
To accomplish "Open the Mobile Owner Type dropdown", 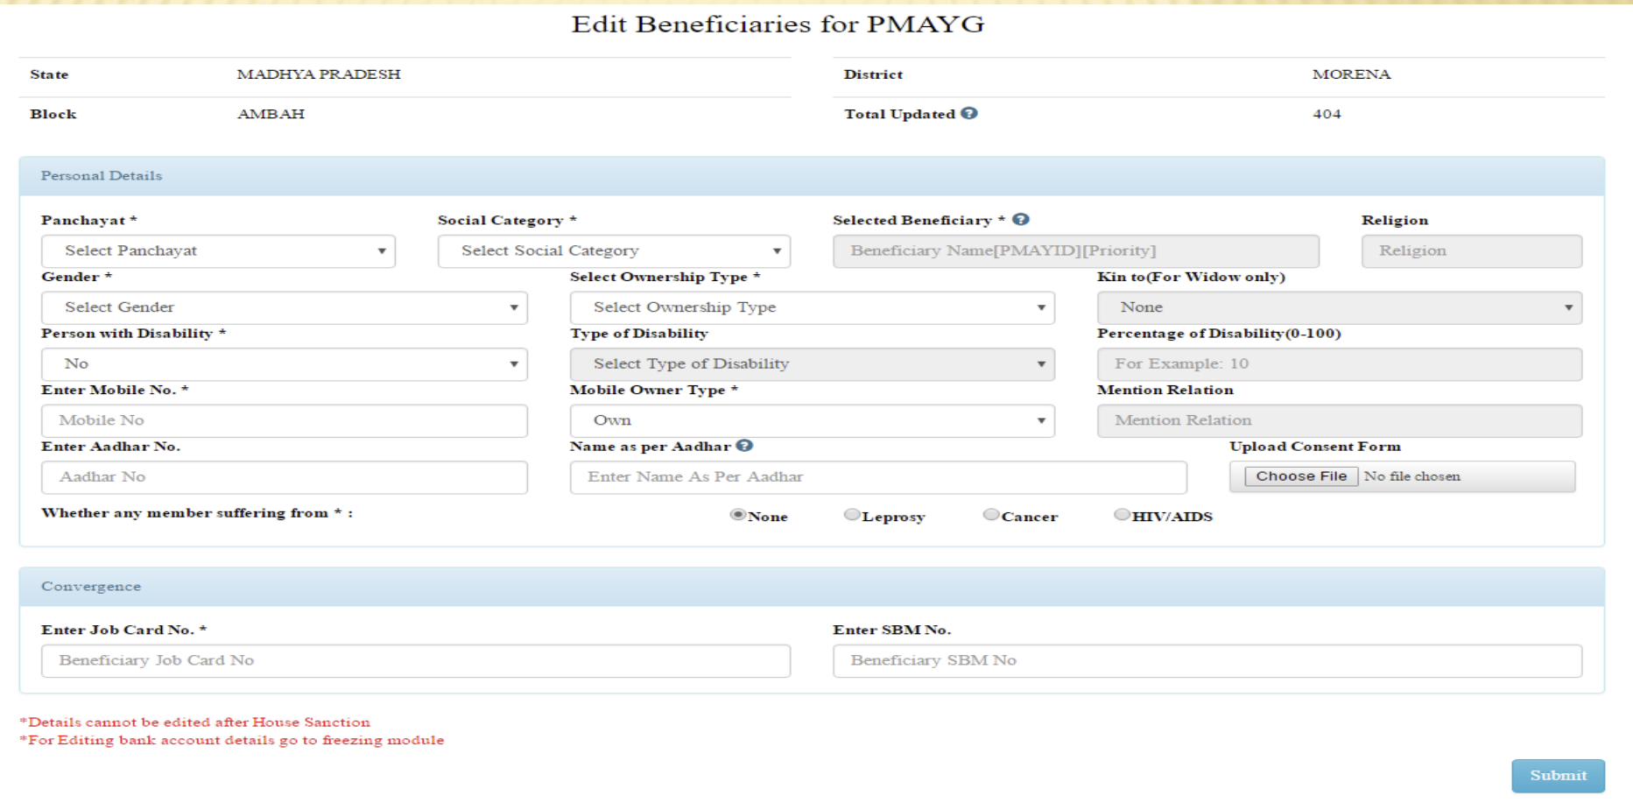I will (x=812, y=420).
